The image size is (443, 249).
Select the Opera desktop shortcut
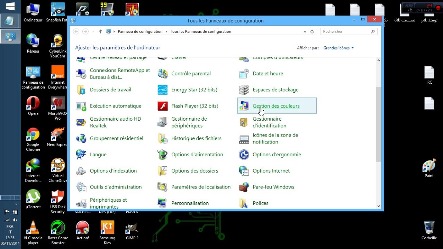pyautogui.click(x=33, y=106)
